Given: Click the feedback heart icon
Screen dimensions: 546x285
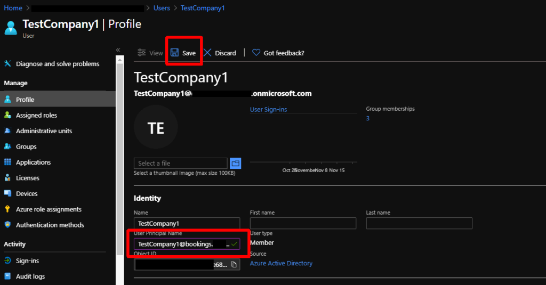Looking at the screenshot, I should 256,53.
